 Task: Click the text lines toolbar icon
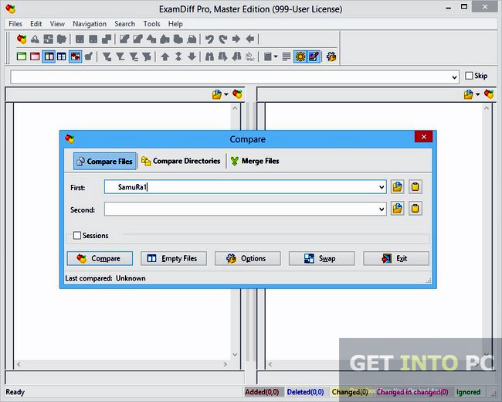pos(287,56)
